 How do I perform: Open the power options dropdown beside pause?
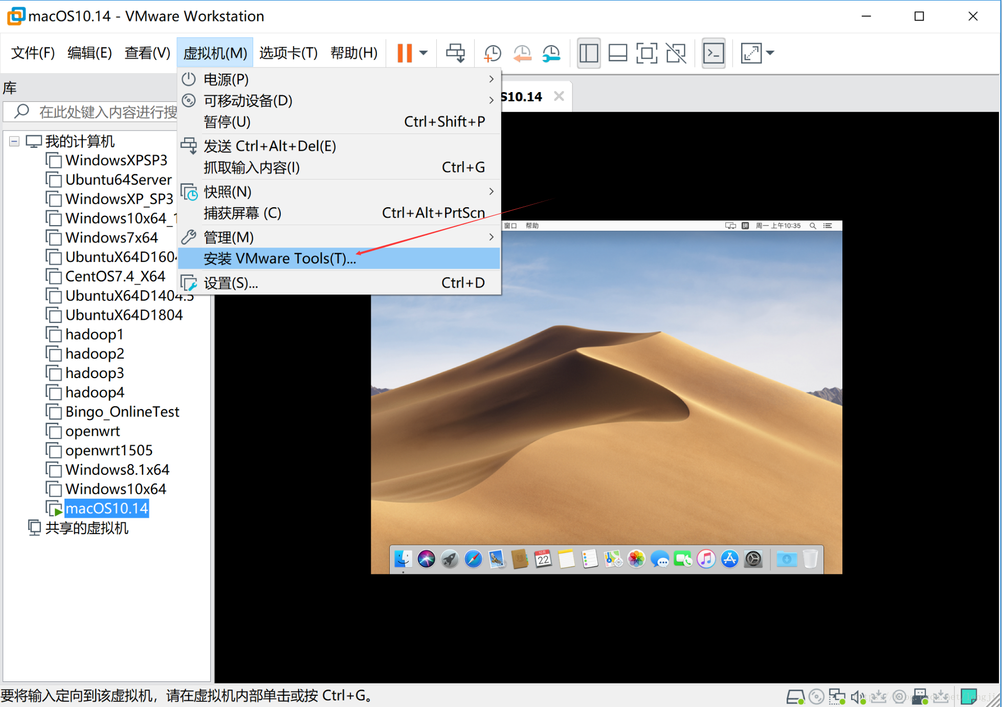(x=424, y=53)
